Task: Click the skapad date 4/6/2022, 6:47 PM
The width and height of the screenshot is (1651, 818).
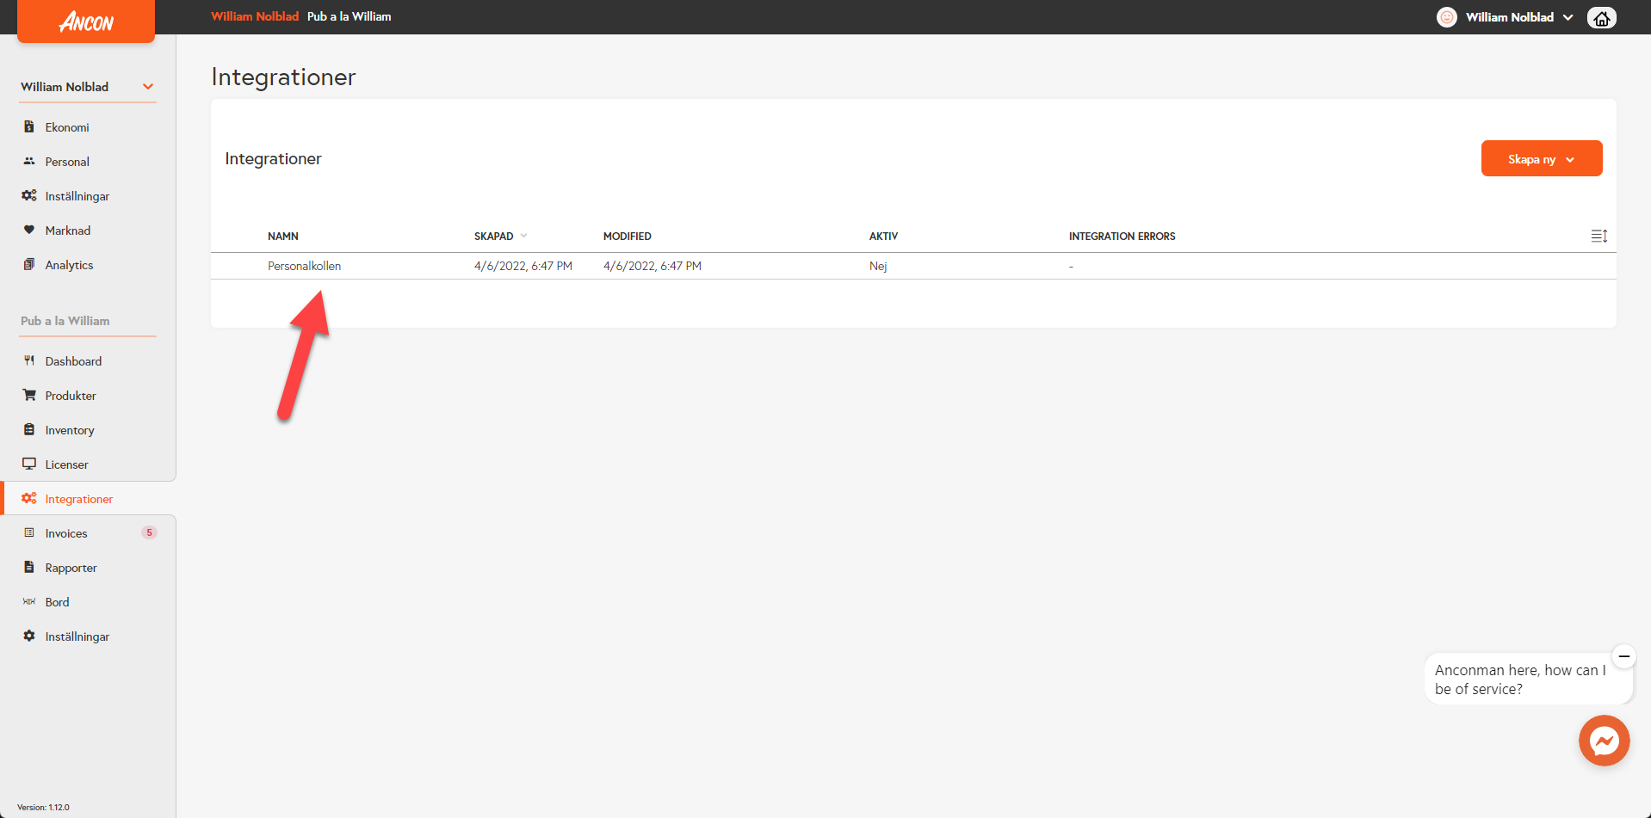Action: click(x=523, y=266)
